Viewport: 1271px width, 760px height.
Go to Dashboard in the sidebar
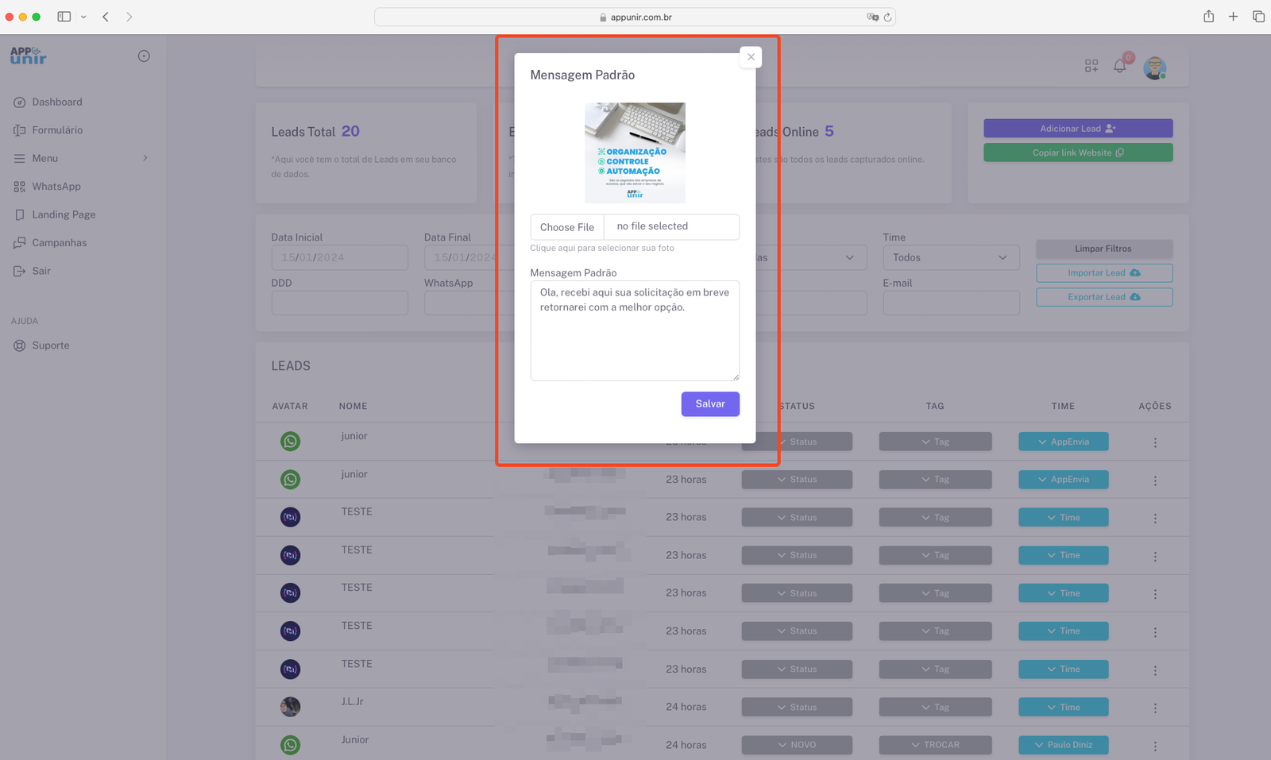click(x=57, y=102)
